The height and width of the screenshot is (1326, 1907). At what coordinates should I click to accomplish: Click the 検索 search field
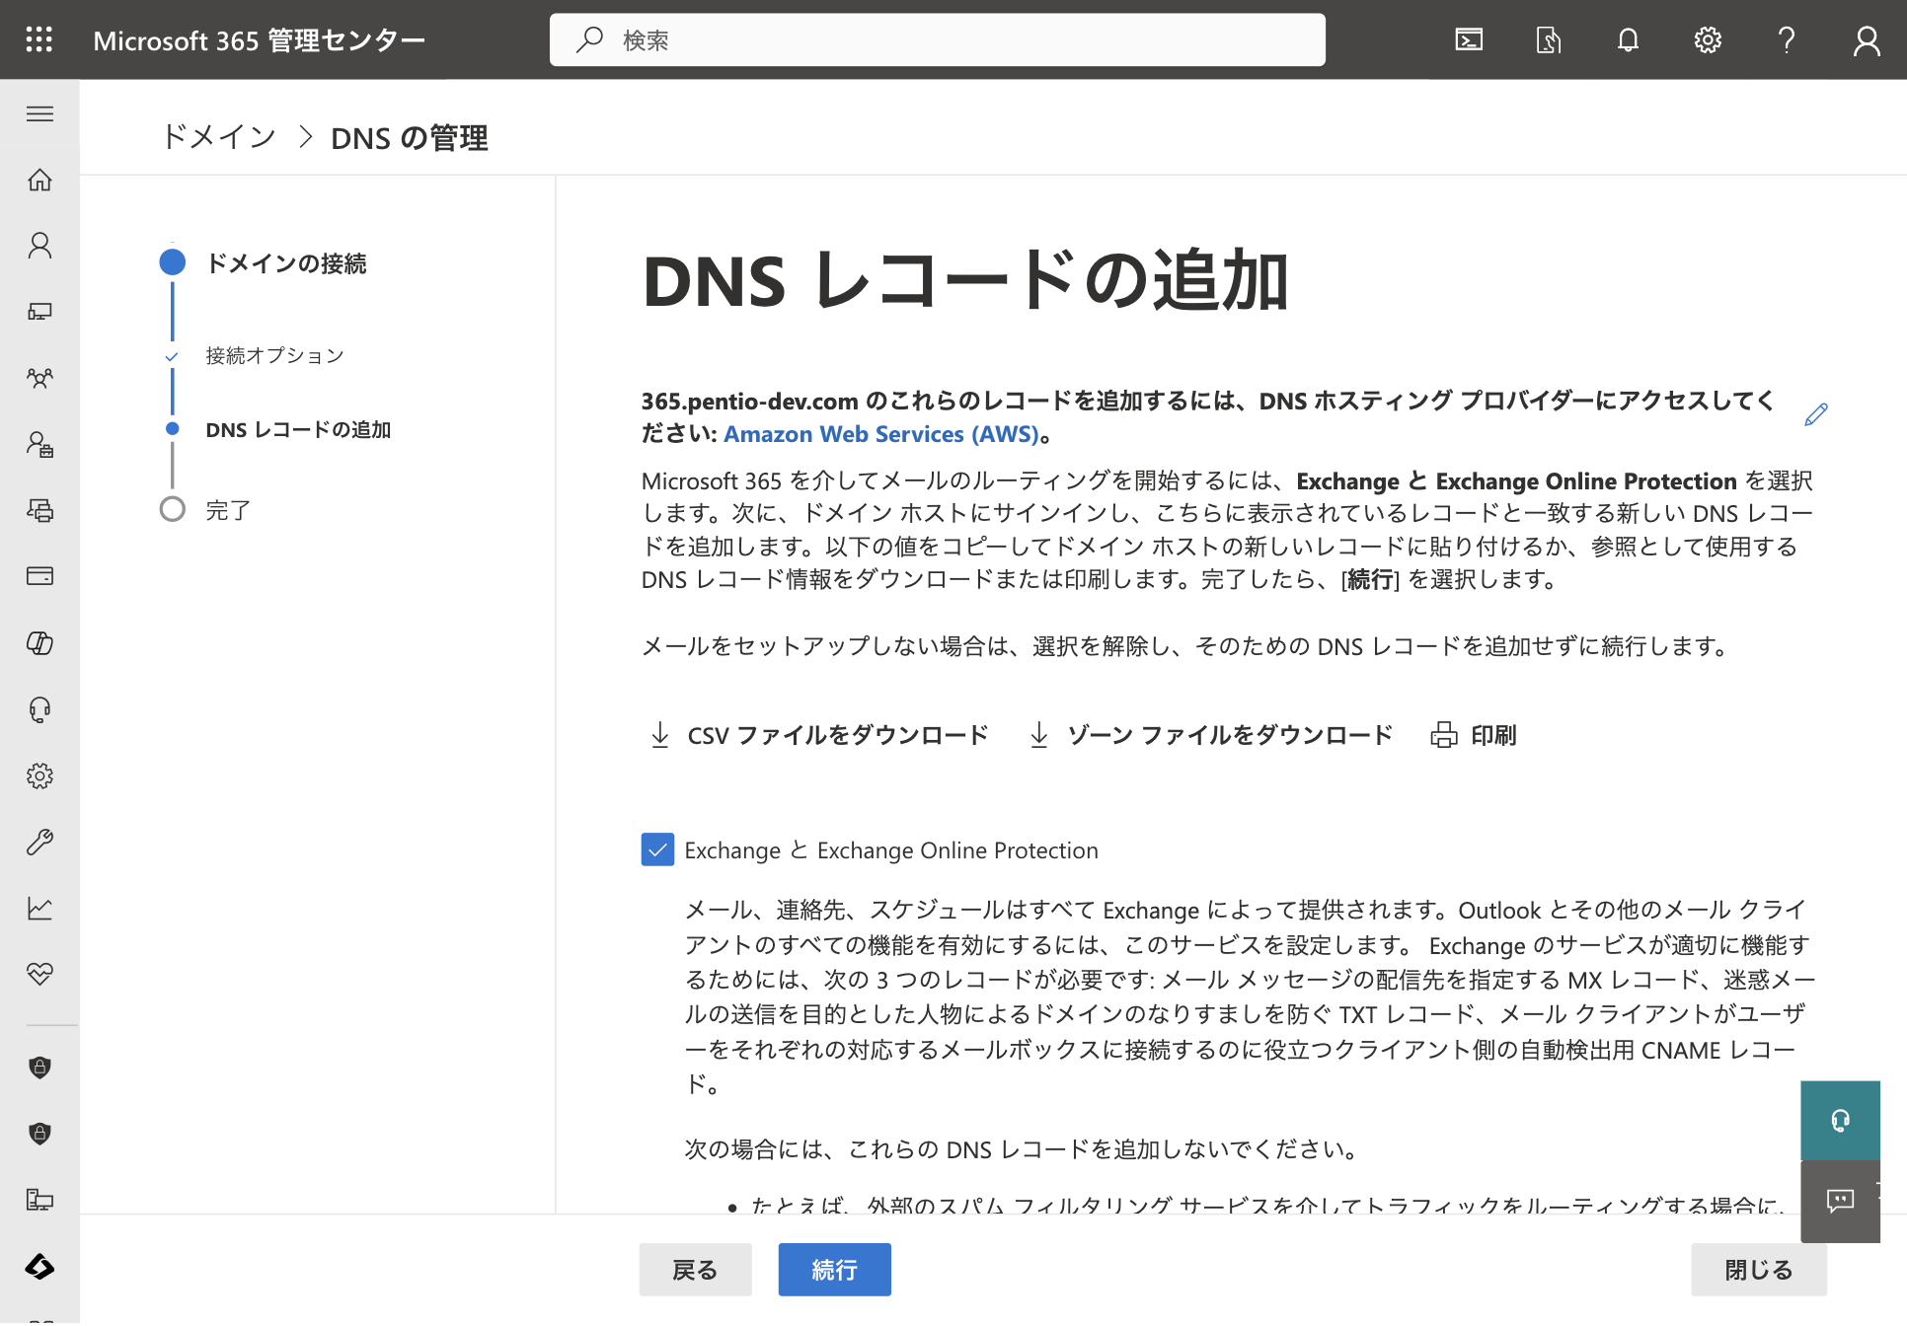(x=938, y=39)
